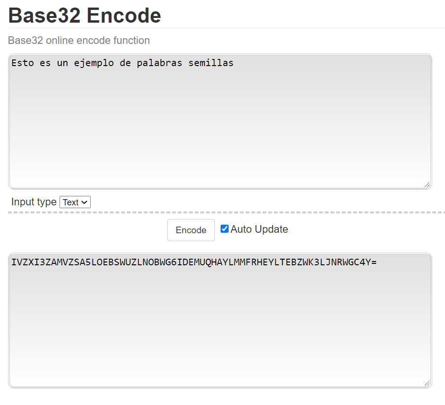This screenshot has height=405, width=445.
Task: Click blank space in the output textarea
Action: pyautogui.click(x=220, y=330)
